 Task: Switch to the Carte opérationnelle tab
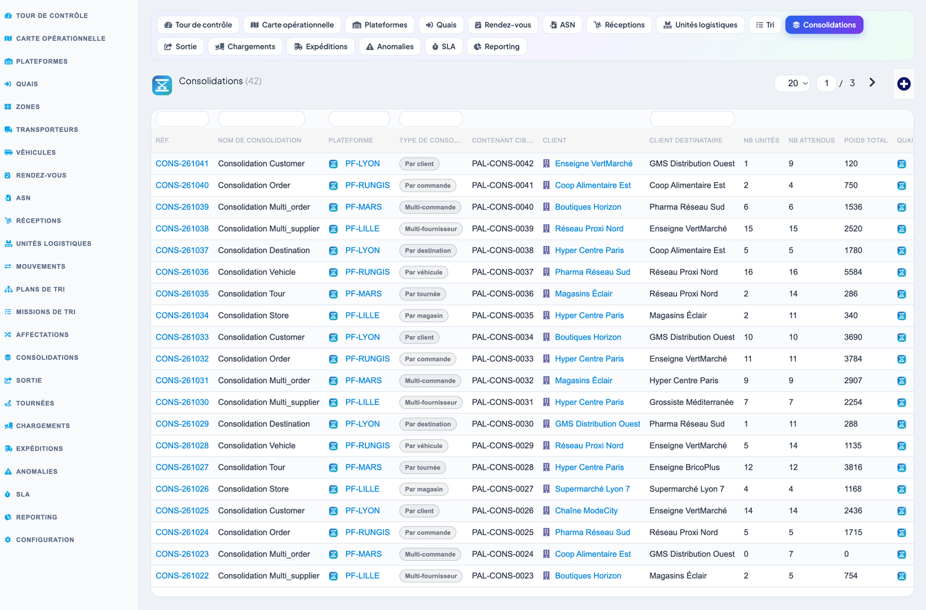point(292,25)
